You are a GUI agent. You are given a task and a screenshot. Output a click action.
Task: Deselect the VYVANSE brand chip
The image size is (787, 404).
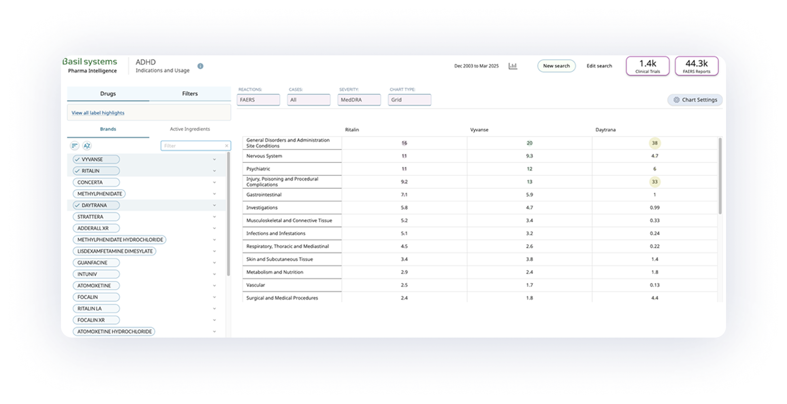96,159
